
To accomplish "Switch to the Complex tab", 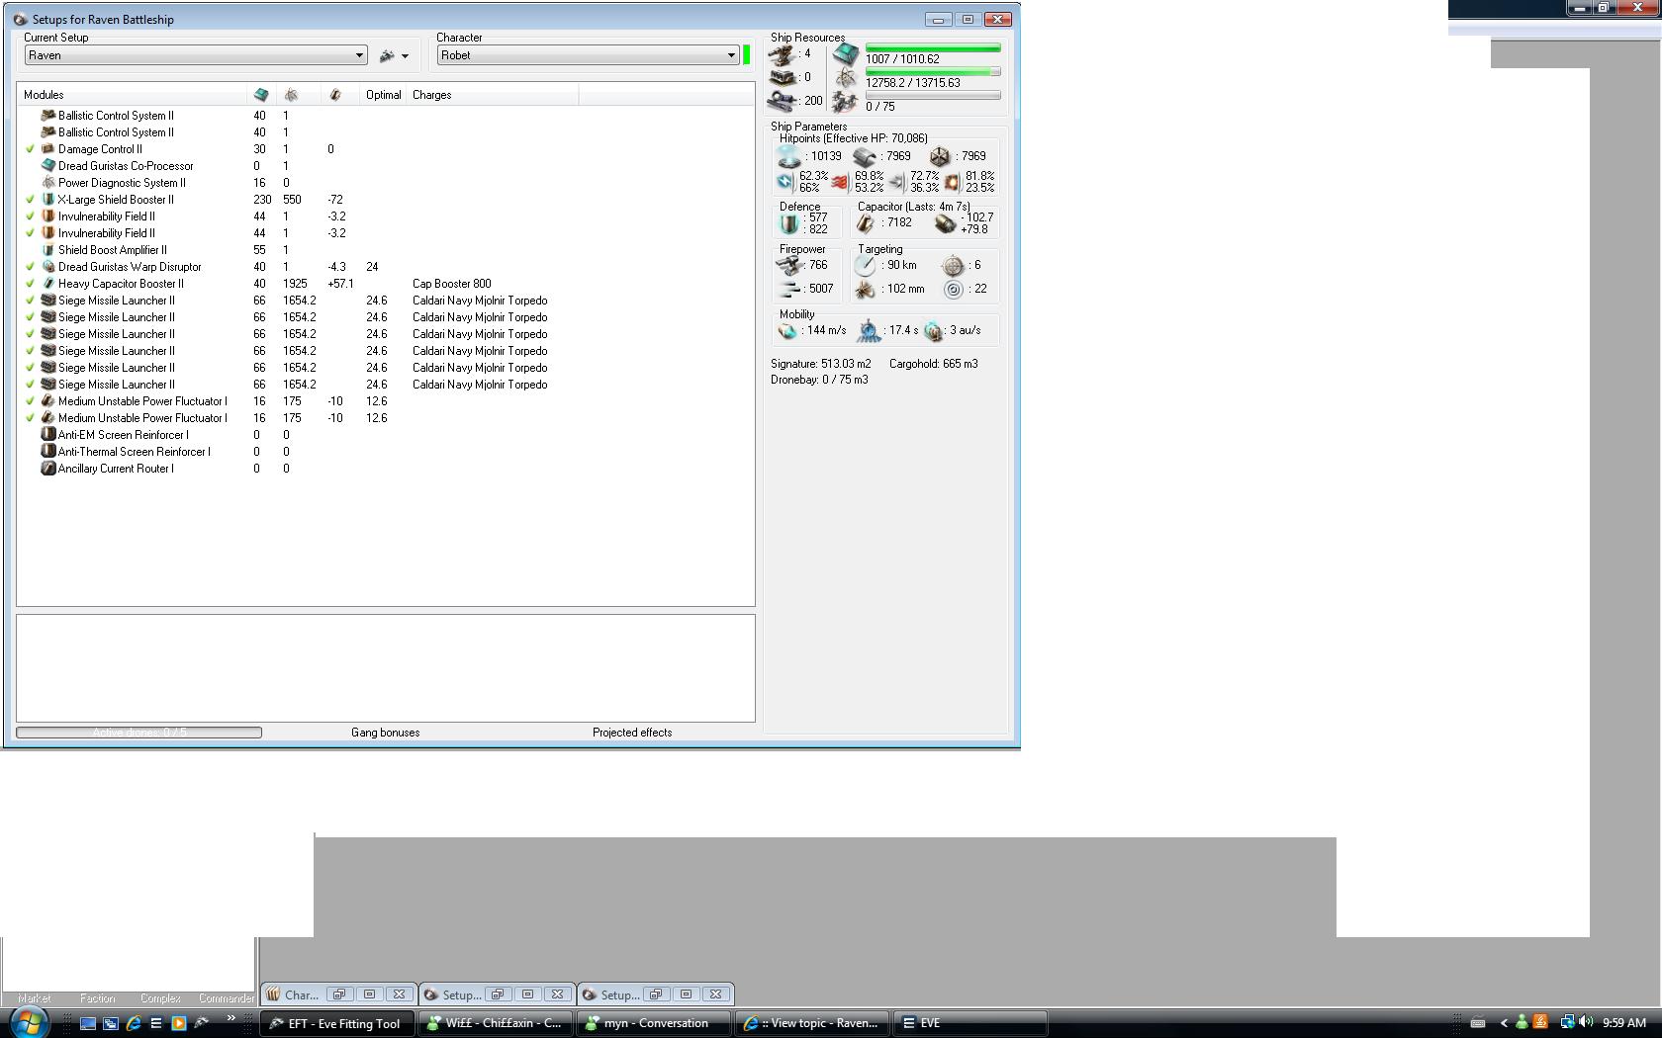I will pyautogui.click(x=160, y=998).
